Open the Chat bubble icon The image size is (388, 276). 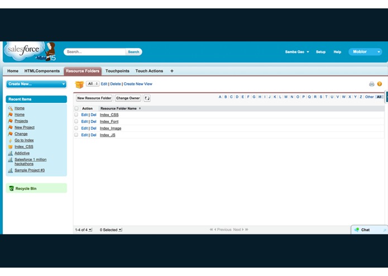point(357,230)
